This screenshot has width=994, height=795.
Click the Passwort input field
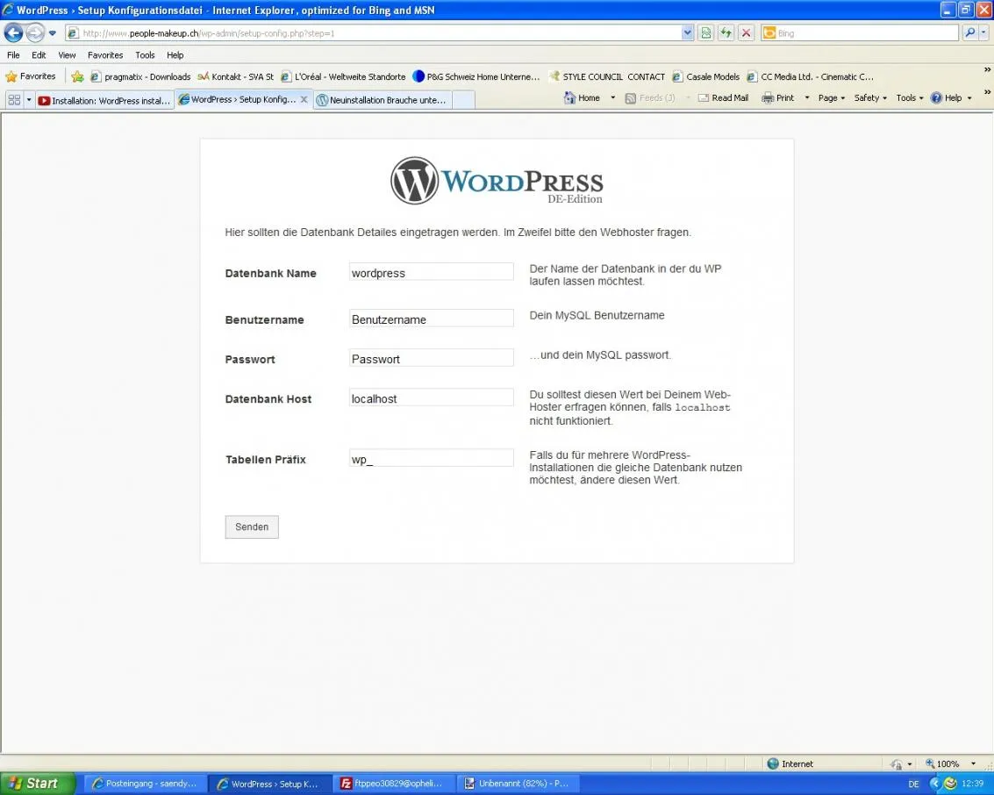[431, 357]
